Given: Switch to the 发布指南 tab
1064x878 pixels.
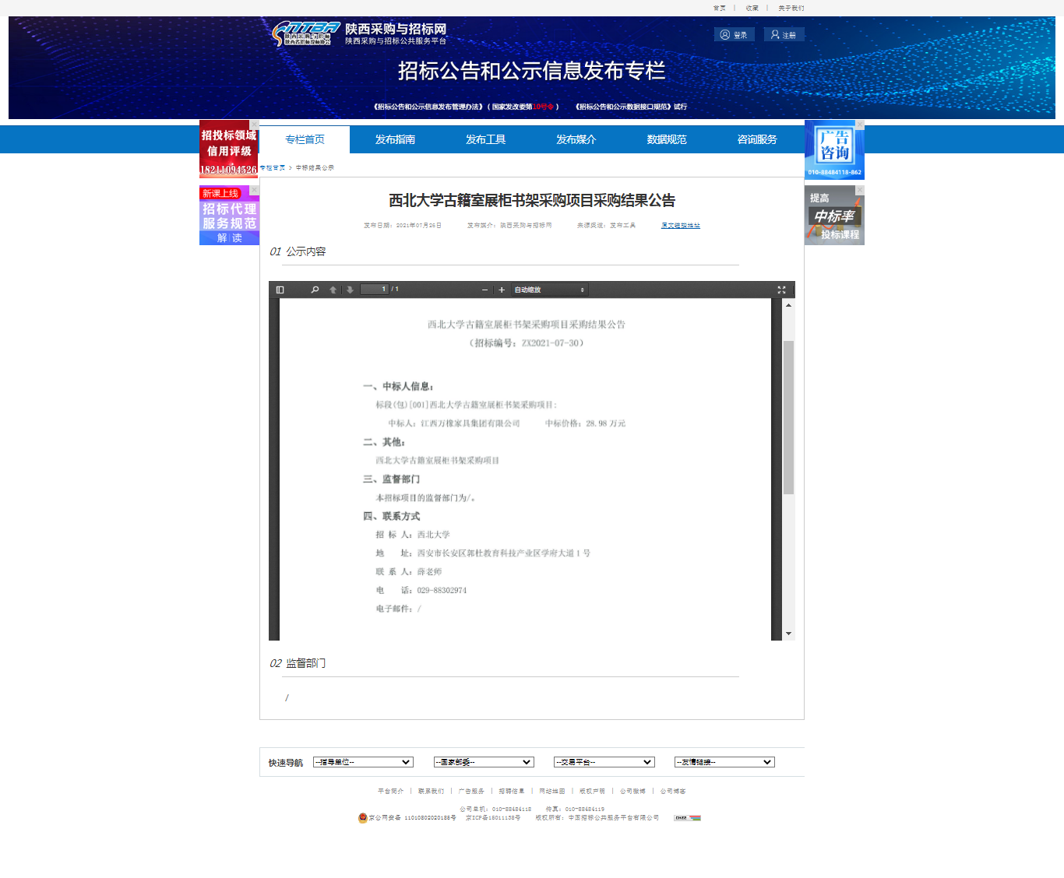Looking at the screenshot, I should (395, 139).
